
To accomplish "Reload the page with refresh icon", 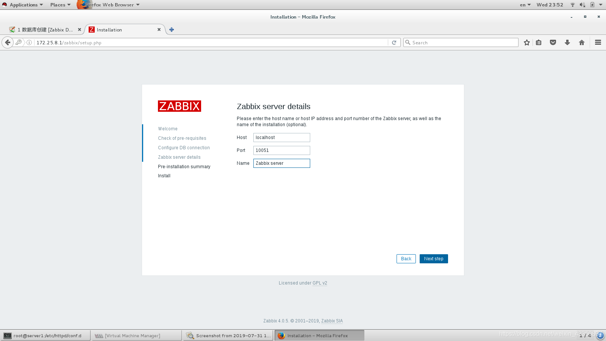I will pos(394,42).
